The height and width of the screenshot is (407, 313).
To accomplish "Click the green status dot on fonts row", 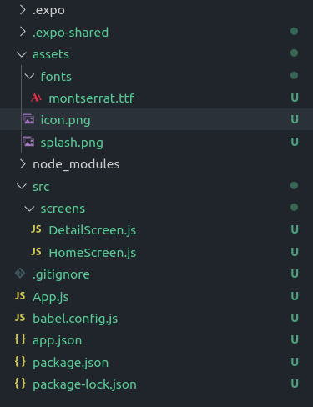I will point(295,75).
